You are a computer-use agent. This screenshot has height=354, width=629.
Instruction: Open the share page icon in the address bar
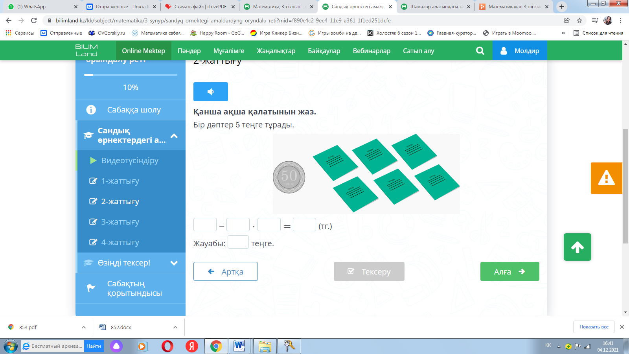coord(566,20)
